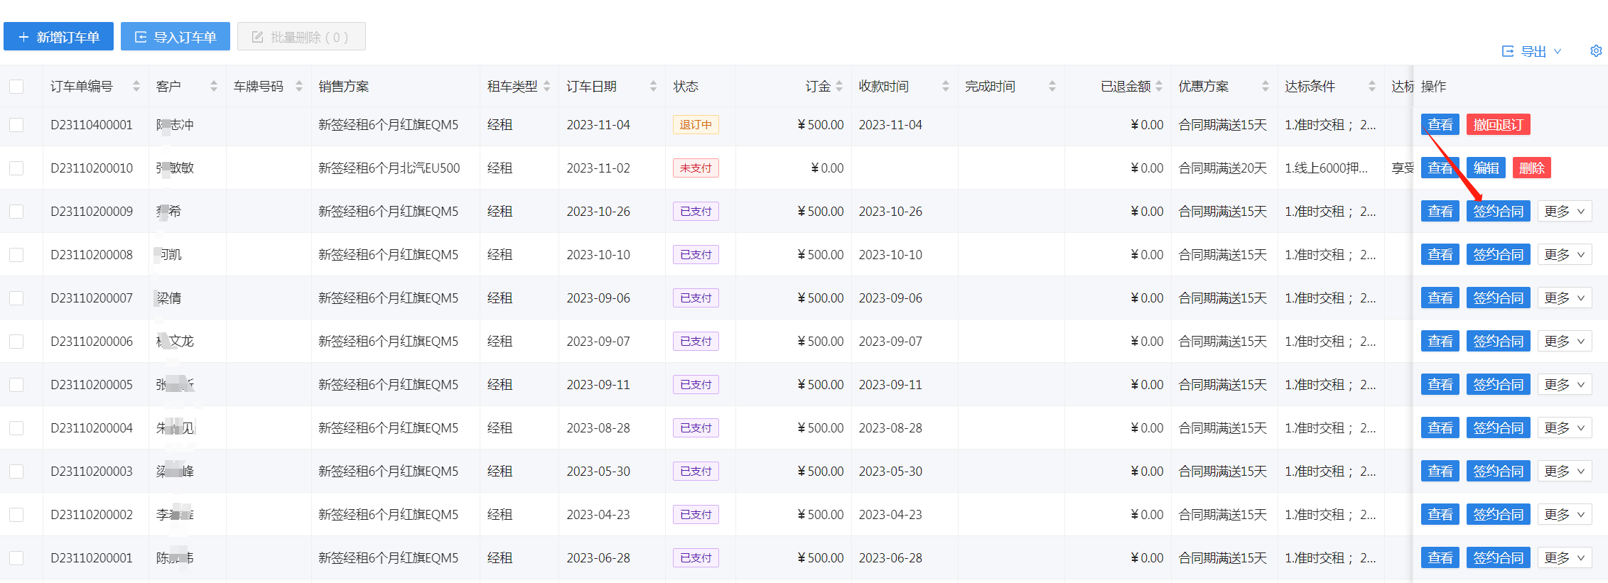The image size is (1608, 583).
Task: Toggle the select-all checkbox in table header
Action: pos(16,87)
